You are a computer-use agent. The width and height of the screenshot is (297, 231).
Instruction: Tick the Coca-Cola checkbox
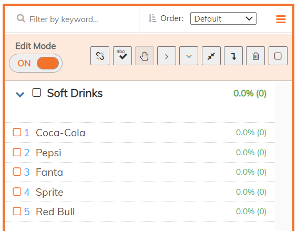tap(17, 132)
